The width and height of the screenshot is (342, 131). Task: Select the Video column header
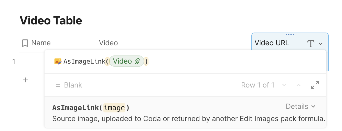tap(108, 43)
